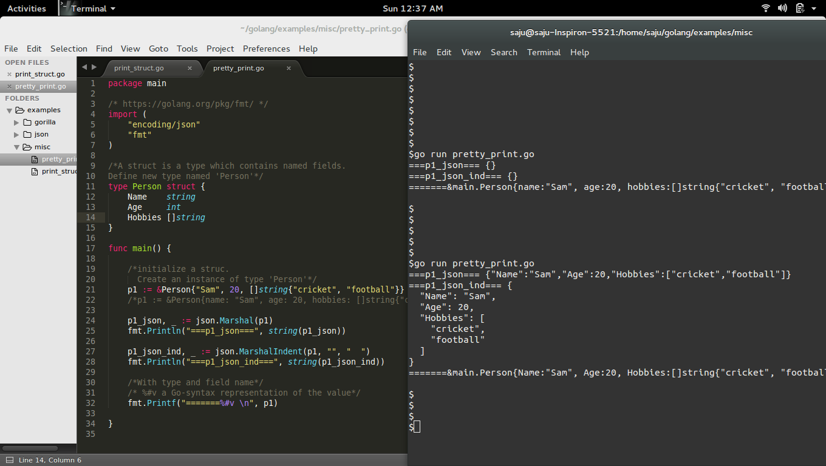The height and width of the screenshot is (466, 826).
Task: Expand the gorilla folder
Action: coord(16,122)
